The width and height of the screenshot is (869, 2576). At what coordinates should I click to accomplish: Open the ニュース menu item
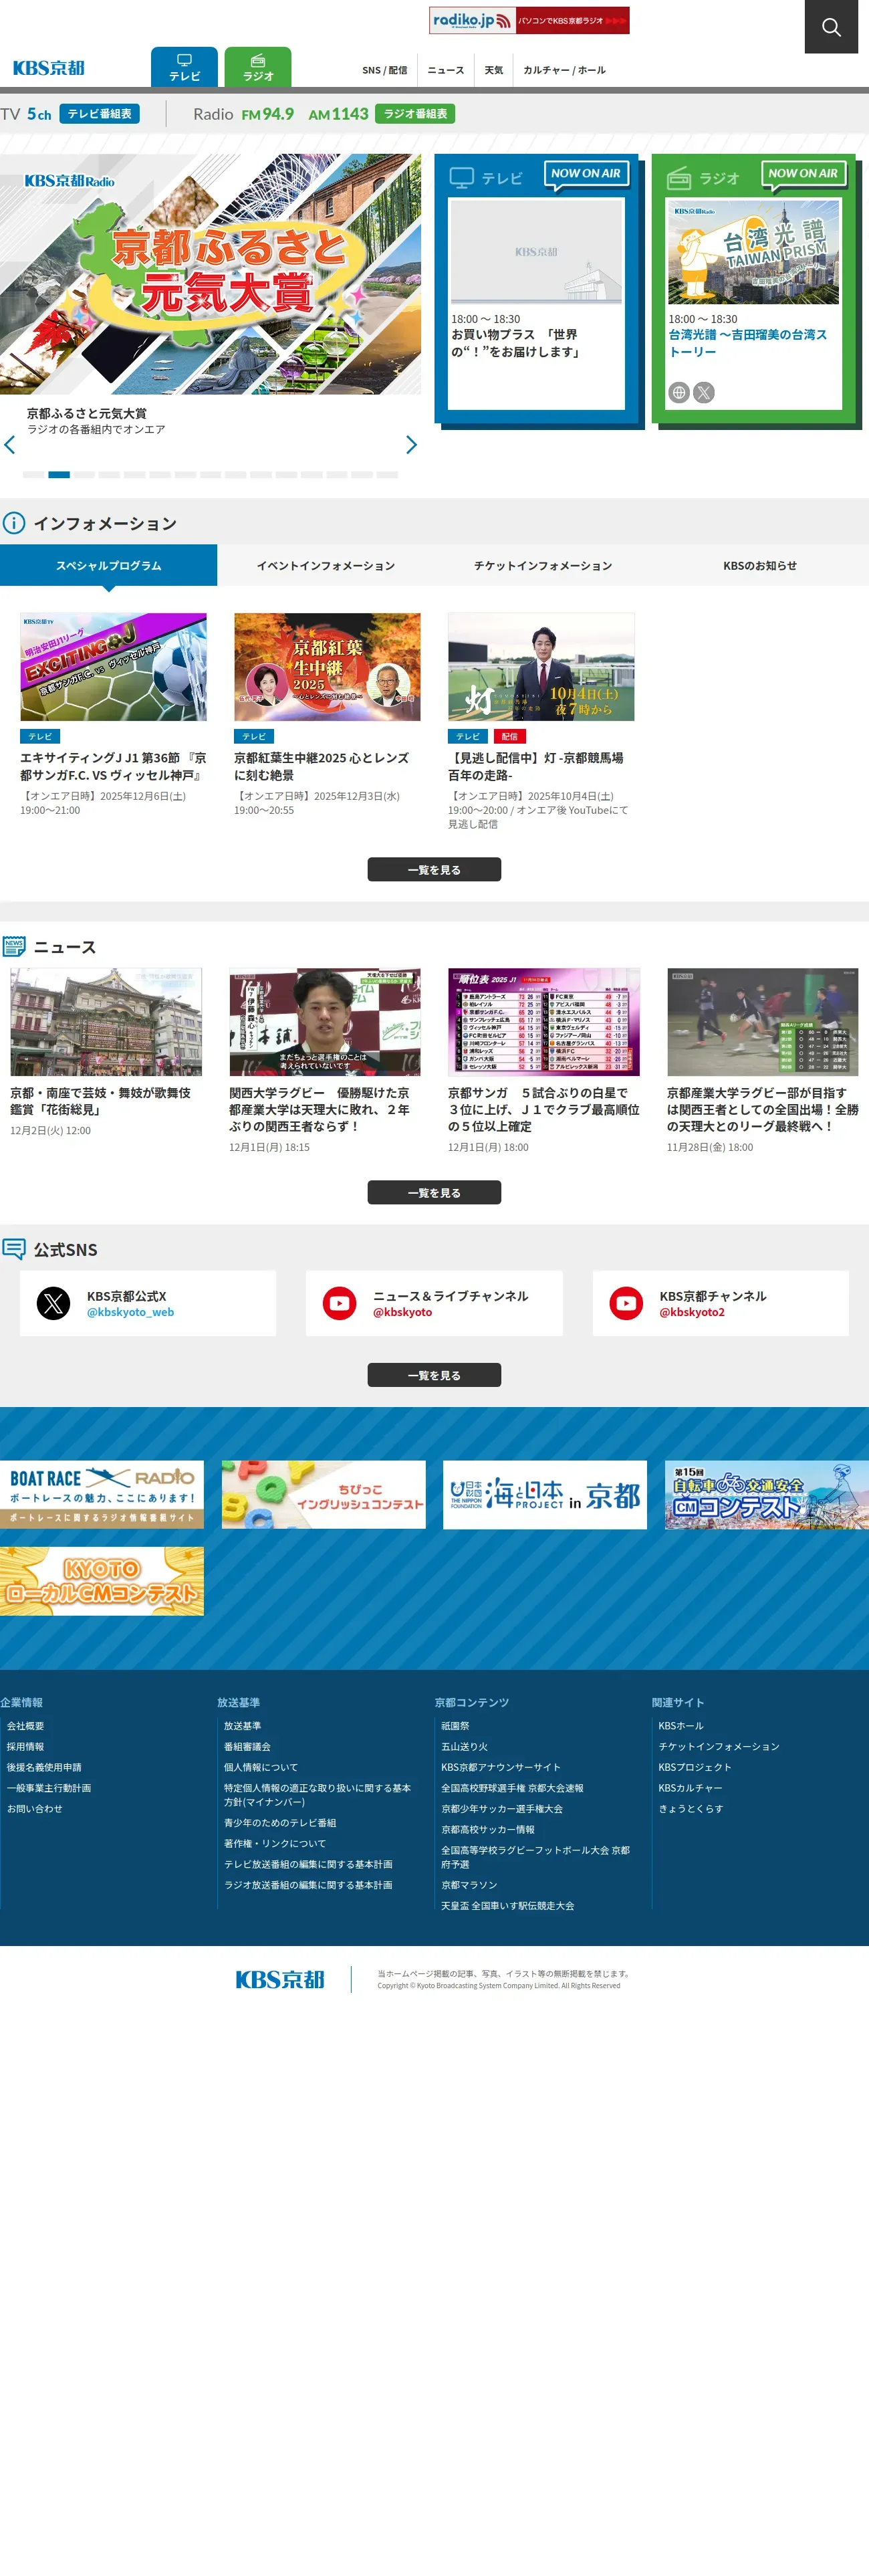point(446,70)
